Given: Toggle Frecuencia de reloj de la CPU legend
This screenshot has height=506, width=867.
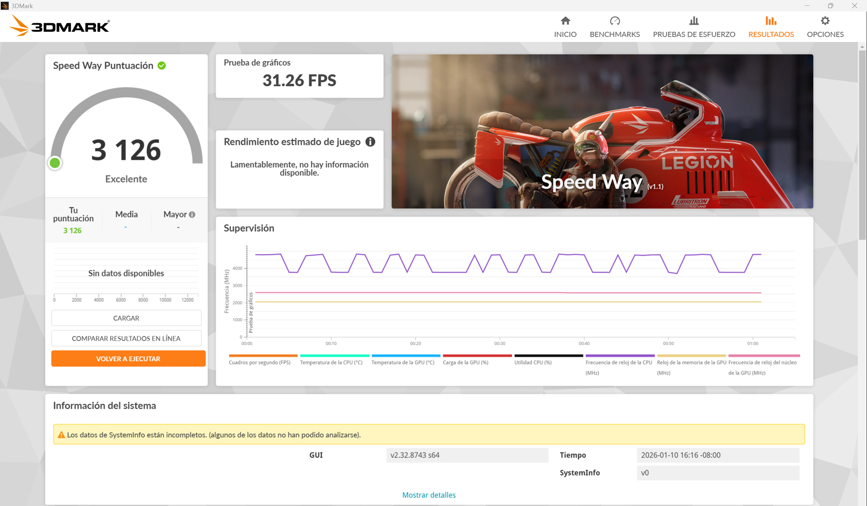Looking at the screenshot, I should [x=618, y=362].
